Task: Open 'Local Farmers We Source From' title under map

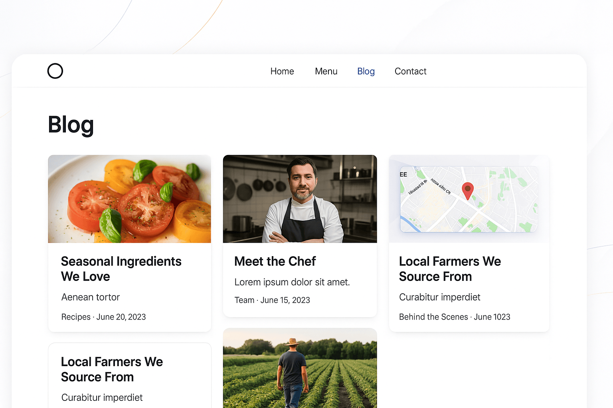Action: click(x=450, y=269)
